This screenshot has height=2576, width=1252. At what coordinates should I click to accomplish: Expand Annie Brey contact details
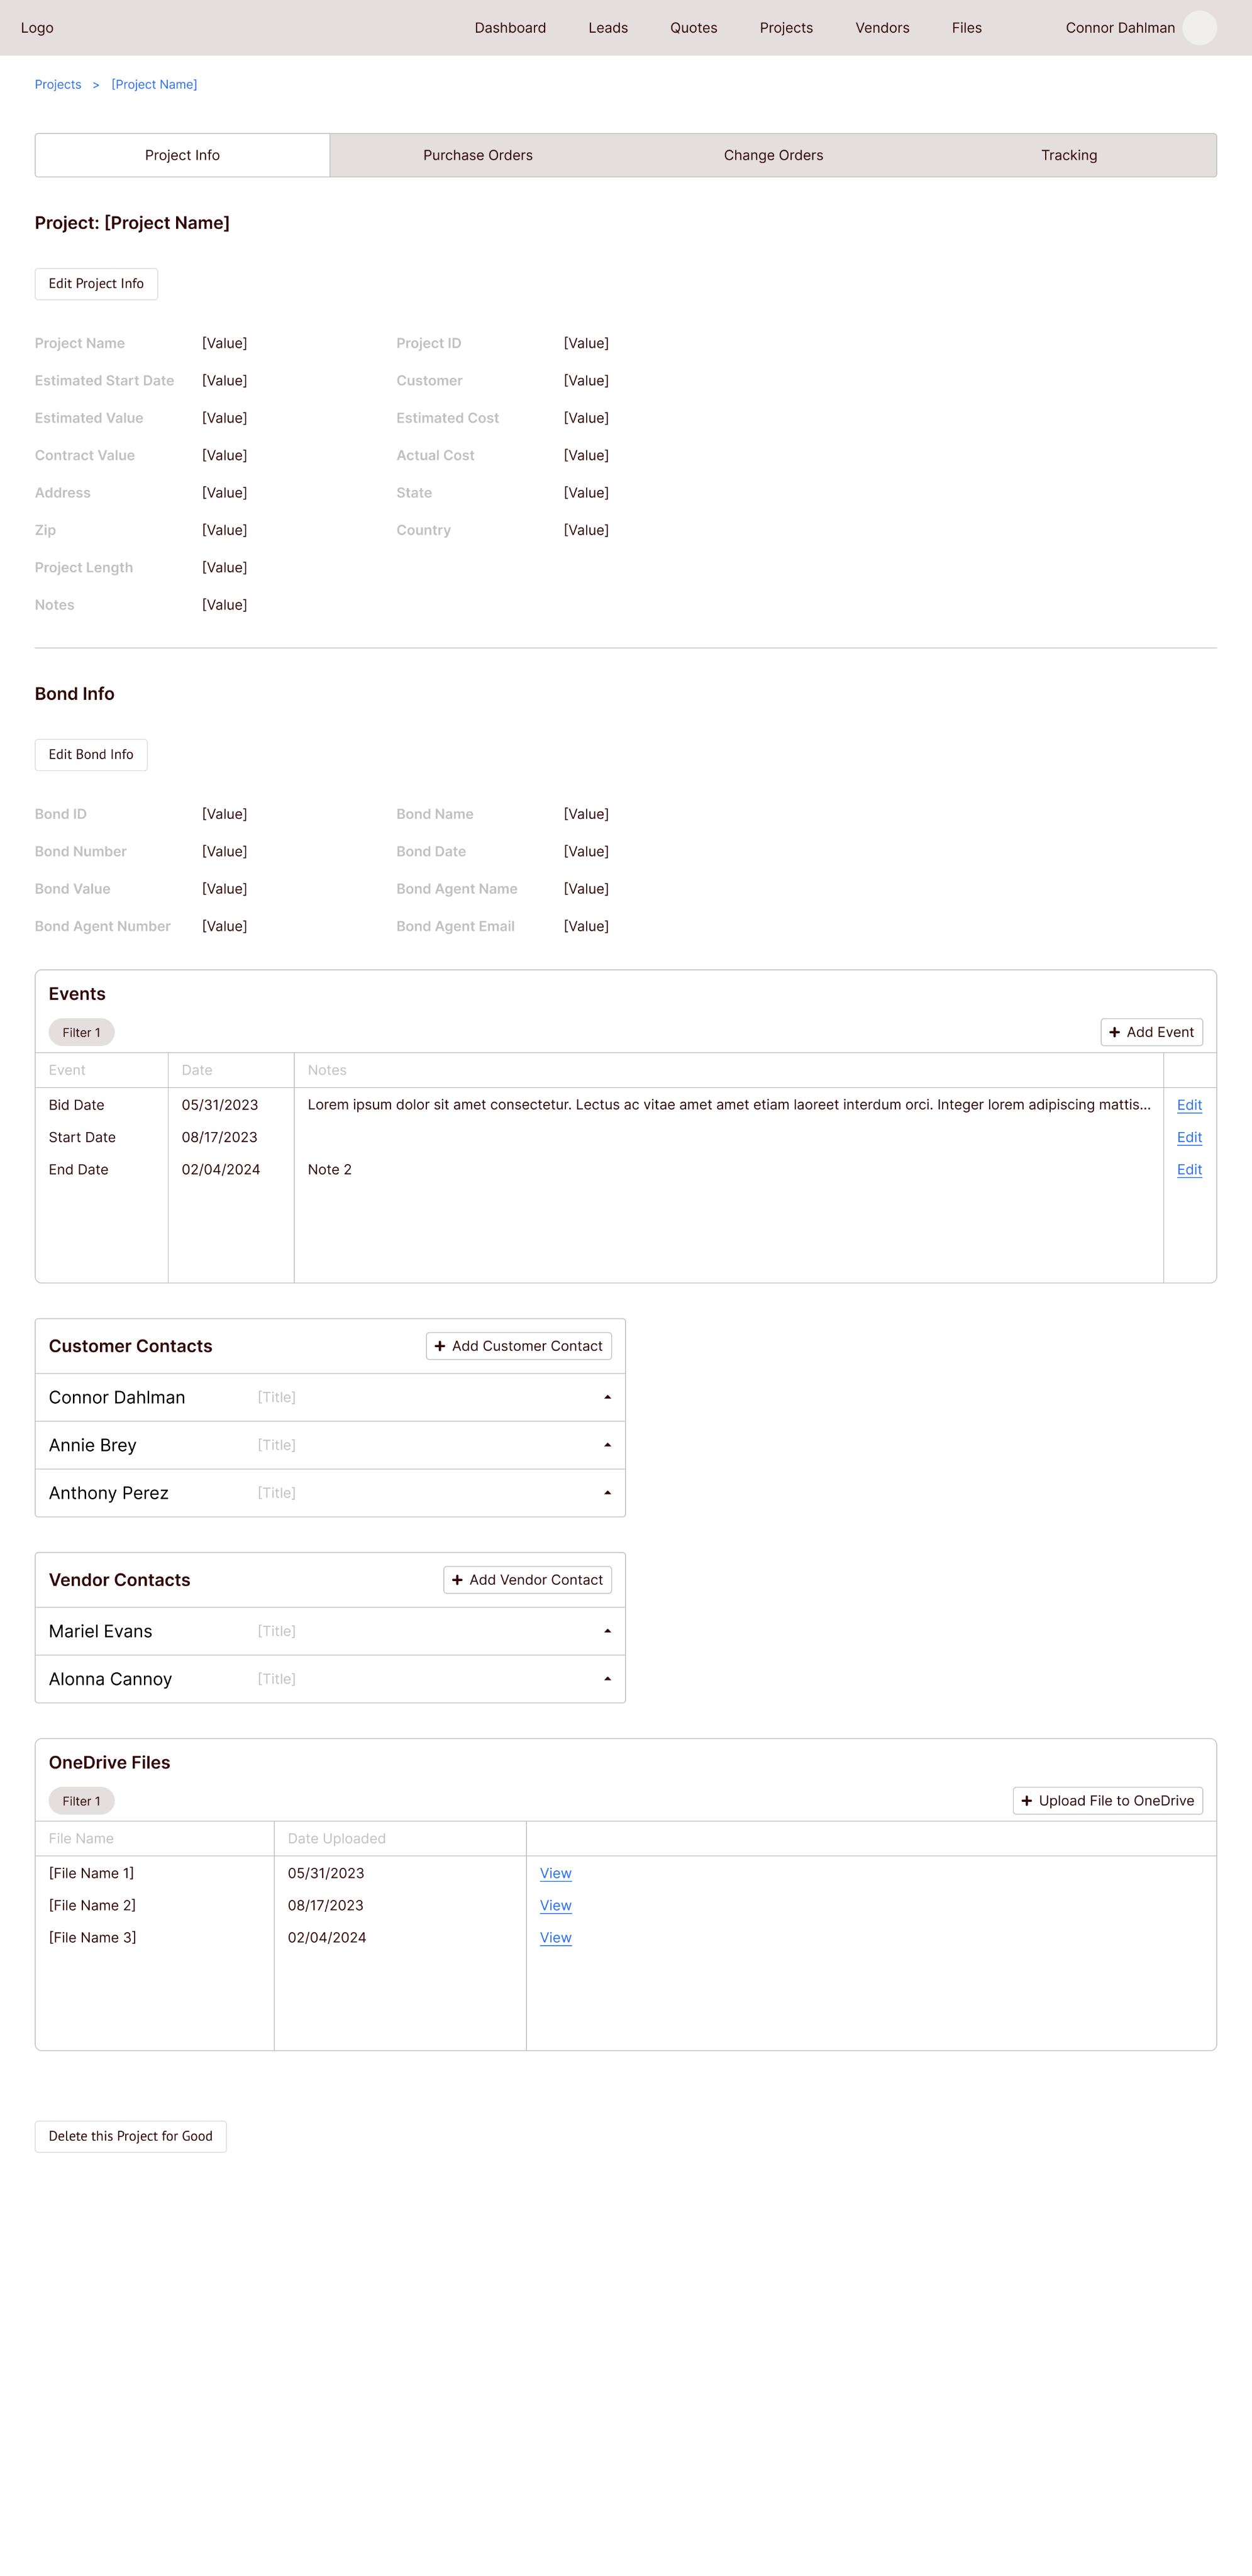[x=607, y=1445]
